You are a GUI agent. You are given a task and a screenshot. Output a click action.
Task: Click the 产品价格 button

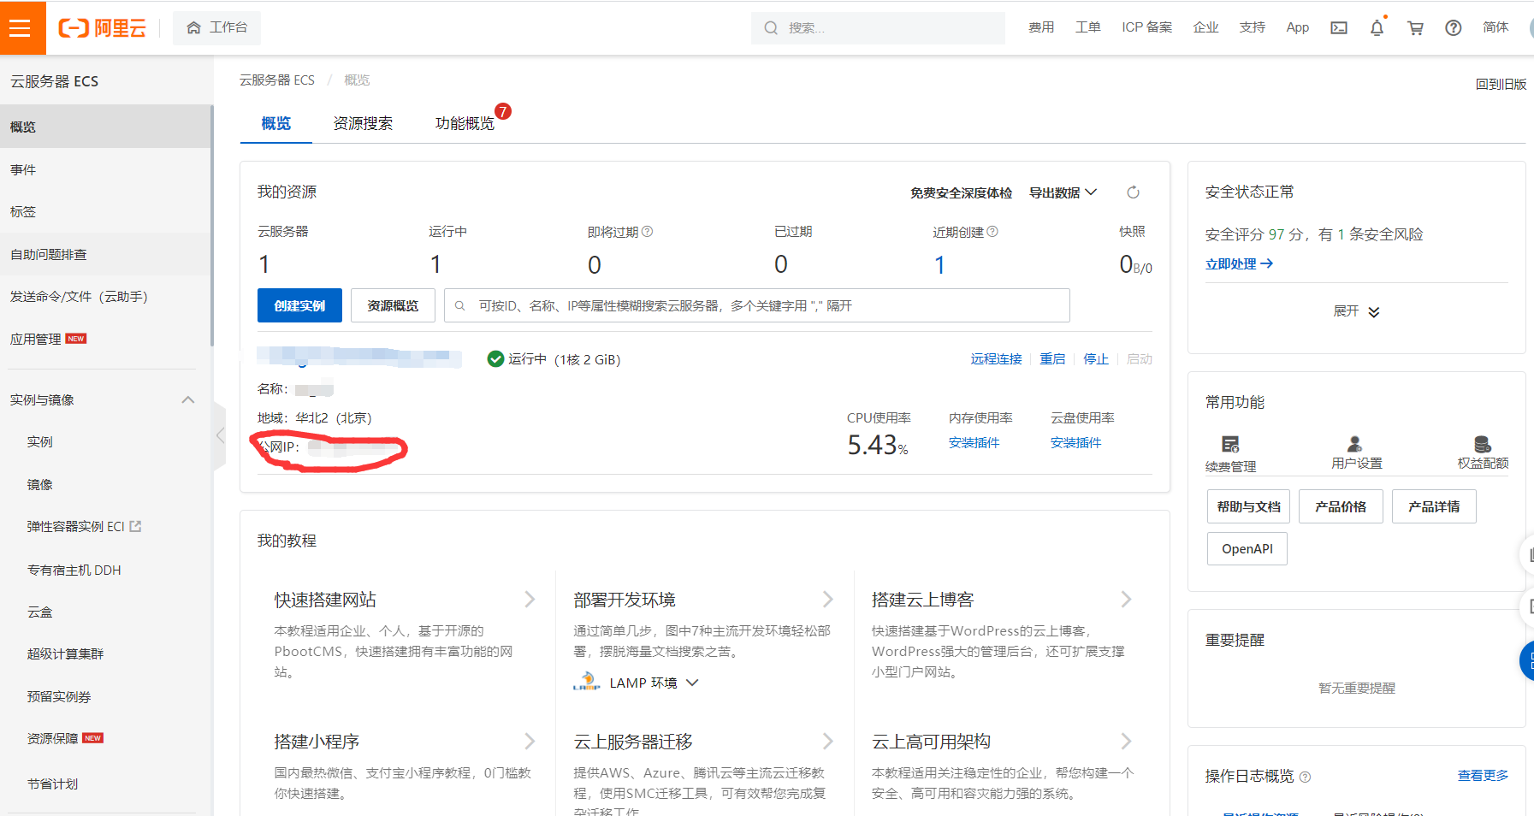pyautogui.click(x=1341, y=506)
